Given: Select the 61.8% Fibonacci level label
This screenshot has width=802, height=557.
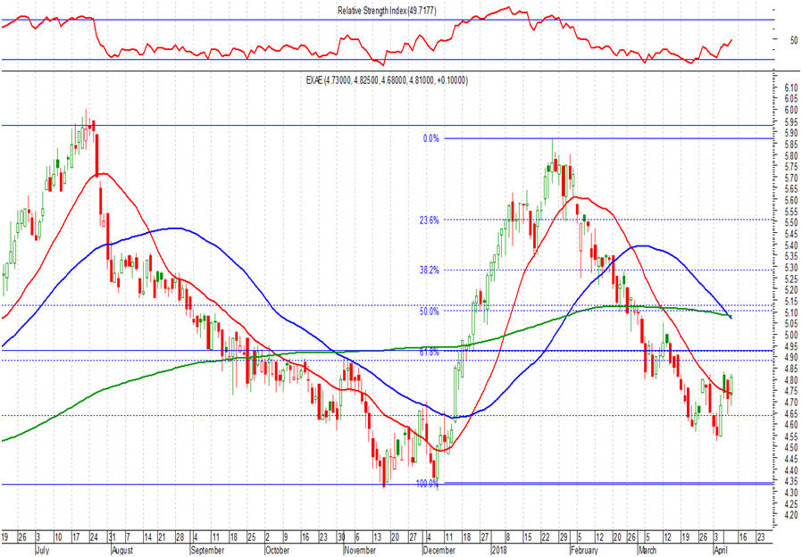Looking at the screenshot, I should pyautogui.click(x=429, y=352).
